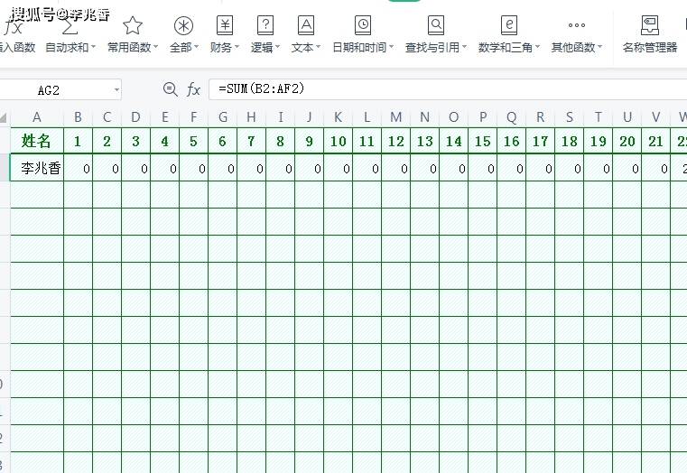Click the Text (文本) functions icon
Image resolution: width=687 pixels, height=473 pixels.
(x=306, y=25)
